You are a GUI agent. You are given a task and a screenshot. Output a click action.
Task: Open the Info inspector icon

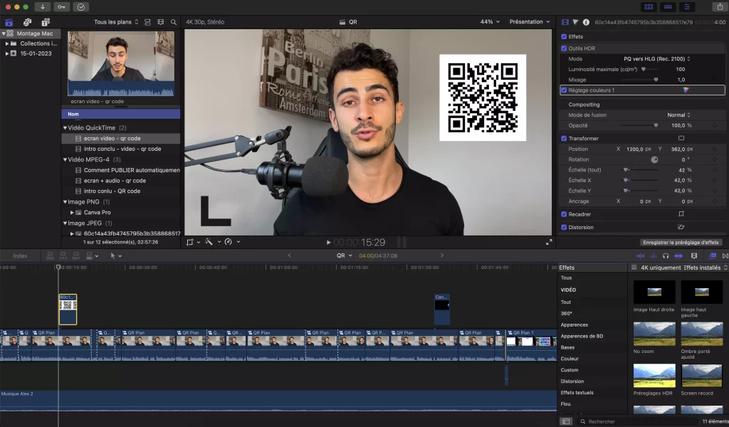pyautogui.click(x=586, y=22)
